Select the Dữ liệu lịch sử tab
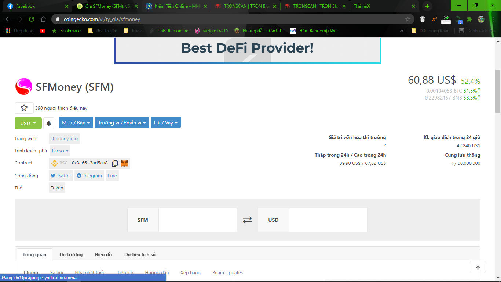 pyautogui.click(x=140, y=254)
